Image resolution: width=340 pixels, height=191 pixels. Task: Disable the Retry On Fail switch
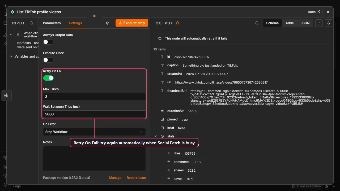pyautogui.click(x=48, y=78)
